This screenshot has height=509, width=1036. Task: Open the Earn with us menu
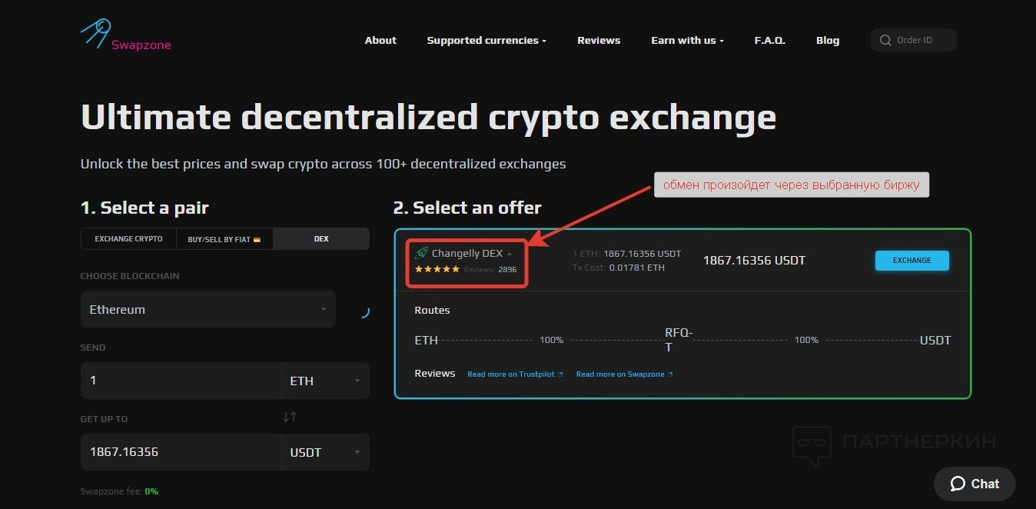(687, 41)
